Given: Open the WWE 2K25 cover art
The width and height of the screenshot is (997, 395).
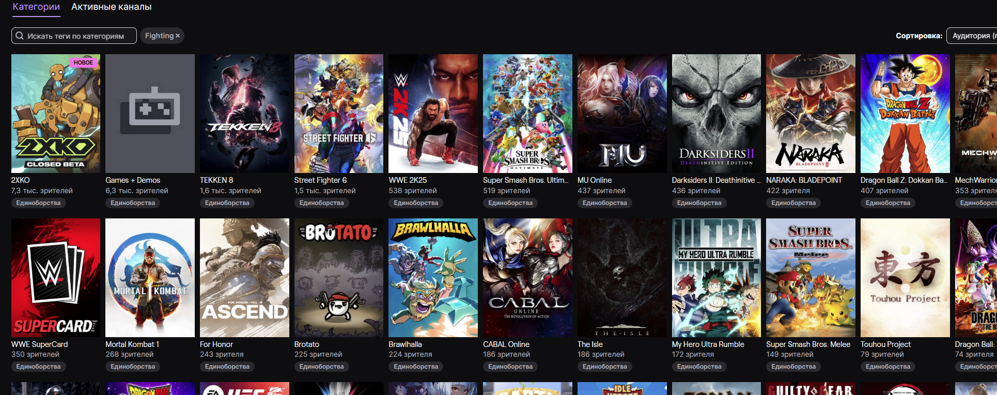Looking at the screenshot, I should [433, 114].
